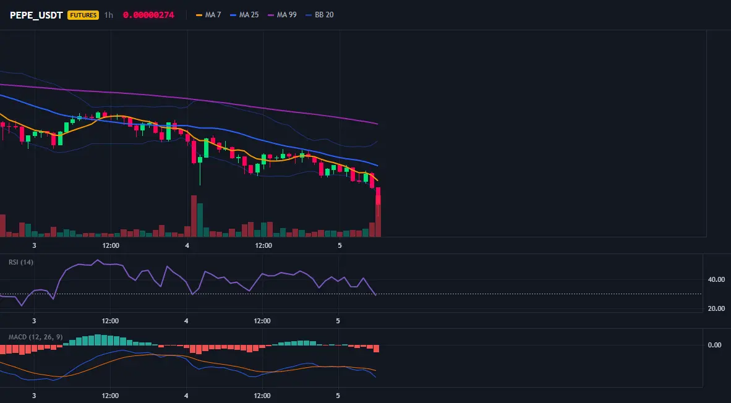Screen dimensions: 731x403
Task: Click the yellow FUTURES badge
Action: (83, 15)
